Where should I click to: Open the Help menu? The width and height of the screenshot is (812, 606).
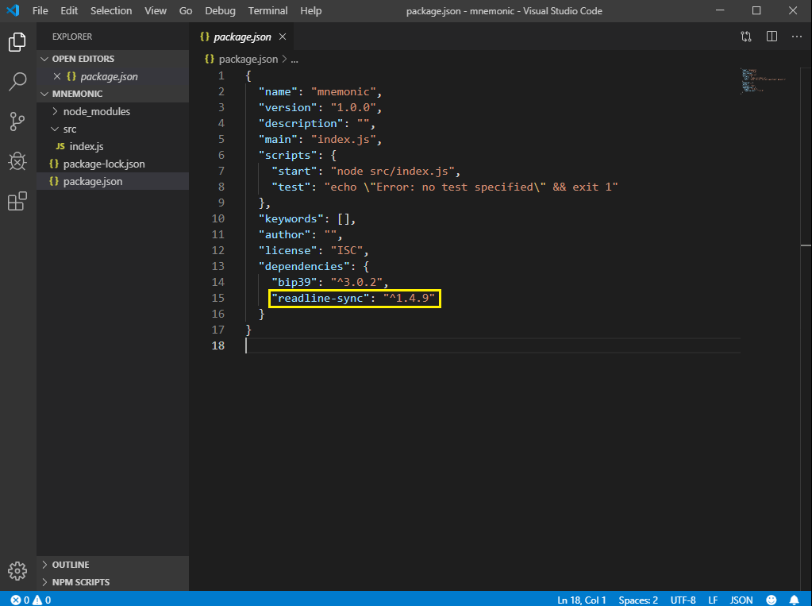(310, 10)
